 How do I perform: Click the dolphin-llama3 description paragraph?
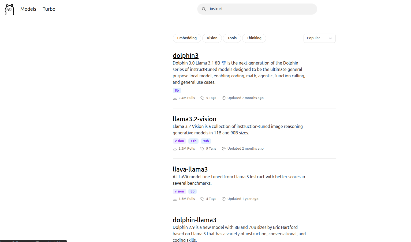(x=239, y=233)
